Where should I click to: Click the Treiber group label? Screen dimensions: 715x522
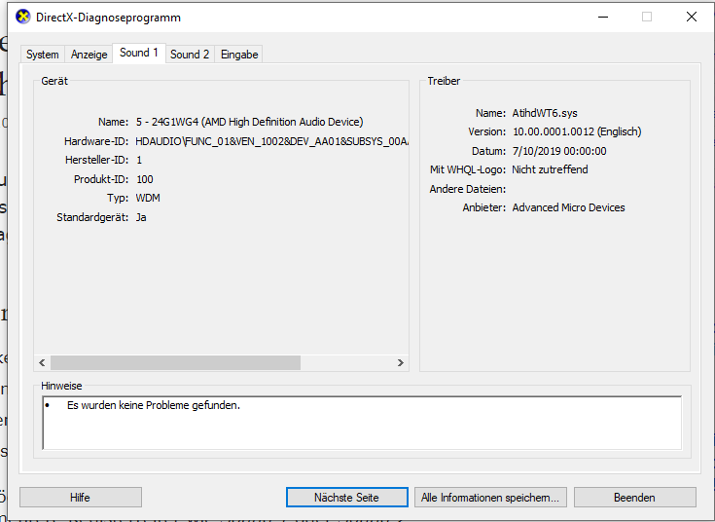point(444,81)
